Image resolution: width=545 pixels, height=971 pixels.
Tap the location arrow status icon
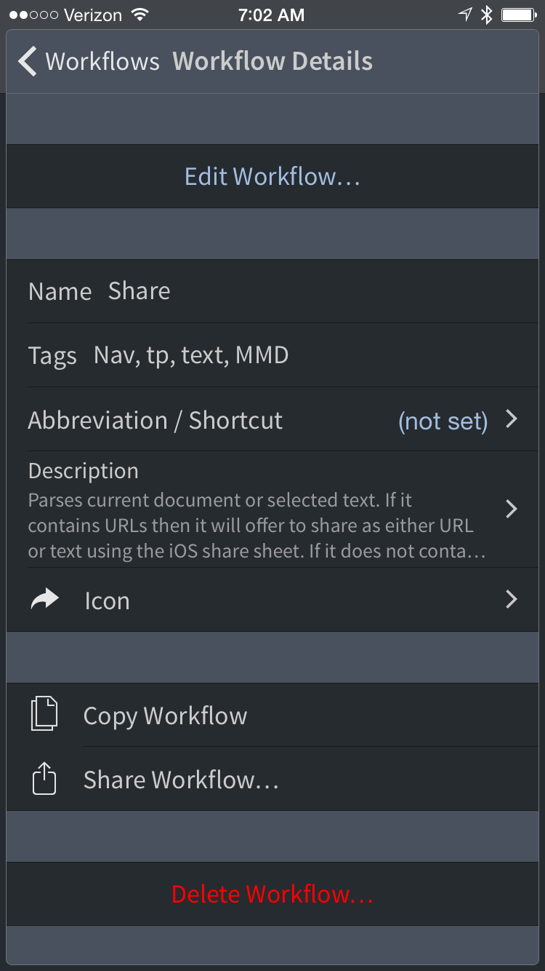pos(465,15)
